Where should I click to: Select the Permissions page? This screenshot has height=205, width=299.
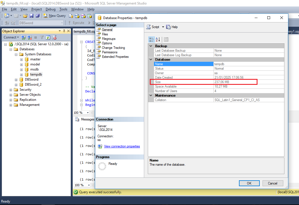pos(110,52)
